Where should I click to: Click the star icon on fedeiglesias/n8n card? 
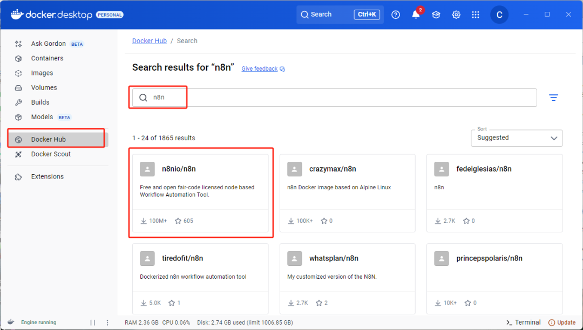tap(466, 221)
